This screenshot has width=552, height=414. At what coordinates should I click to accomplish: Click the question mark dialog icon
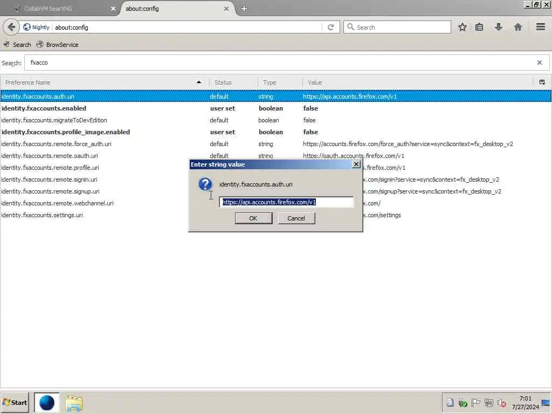205,184
